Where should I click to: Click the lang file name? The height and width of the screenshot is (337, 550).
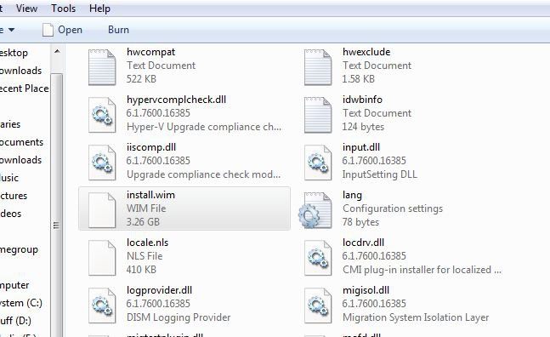click(x=352, y=195)
